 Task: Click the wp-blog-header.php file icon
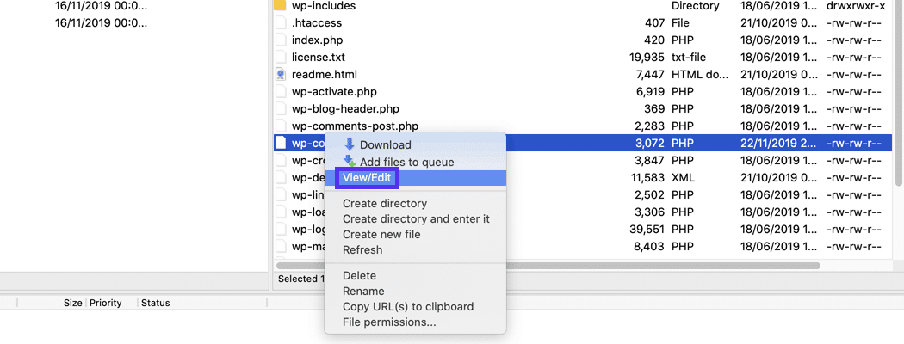tap(280, 109)
